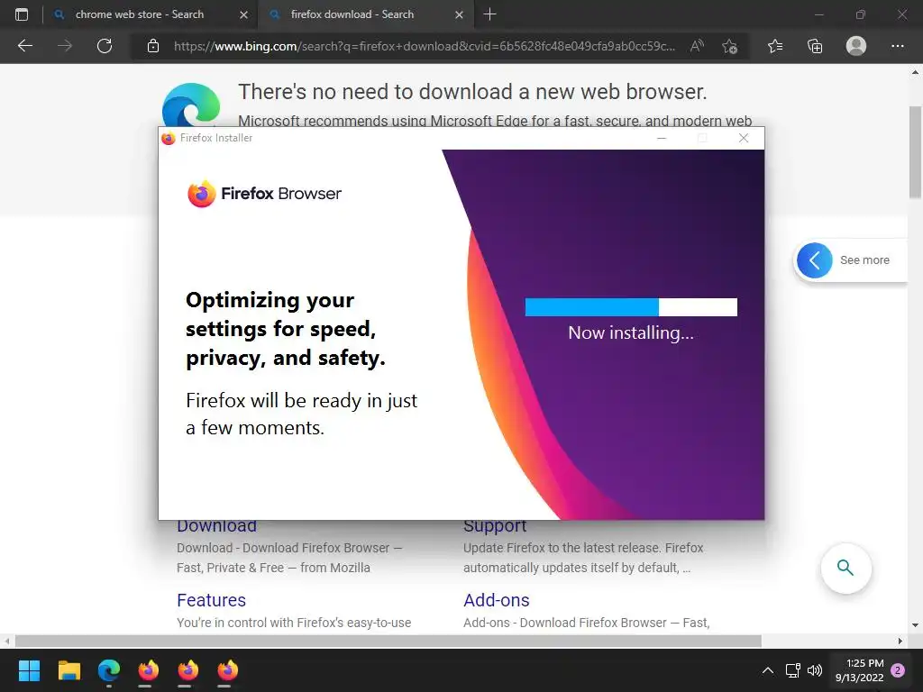This screenshot has width=923, height=692.
Task: Reload the current Bing page
Action: point(105,46)
